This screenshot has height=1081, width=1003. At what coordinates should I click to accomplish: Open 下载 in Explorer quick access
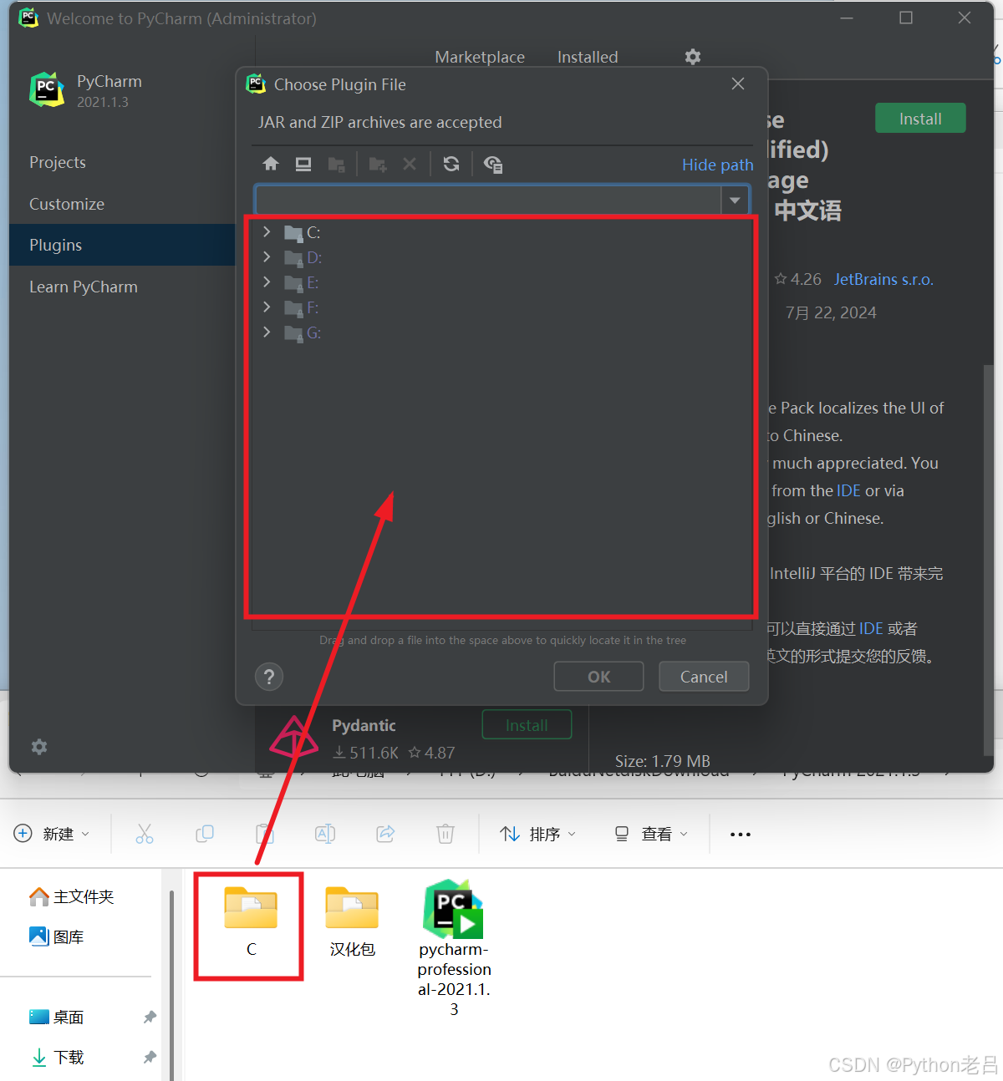pos(57,1057)
